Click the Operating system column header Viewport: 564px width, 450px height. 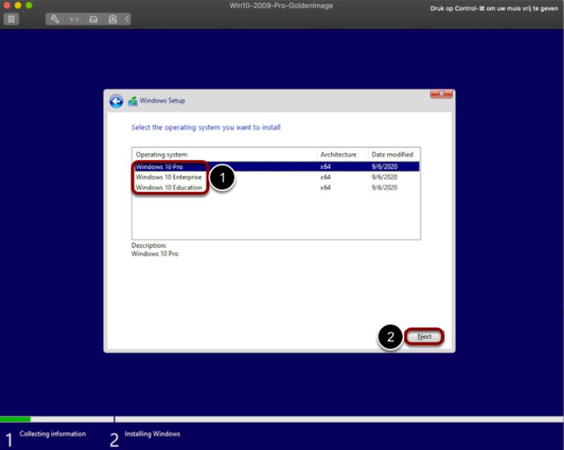tap(161, 154)
